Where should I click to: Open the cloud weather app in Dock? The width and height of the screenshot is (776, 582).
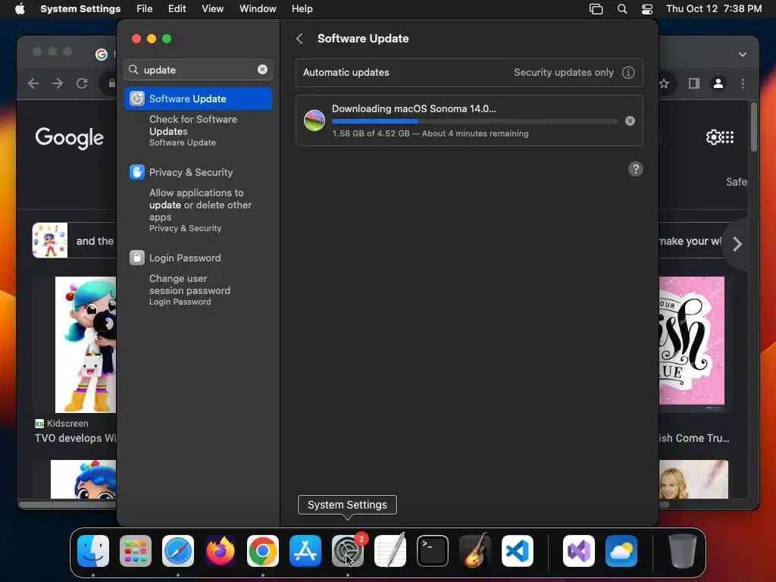click(621, 551)
